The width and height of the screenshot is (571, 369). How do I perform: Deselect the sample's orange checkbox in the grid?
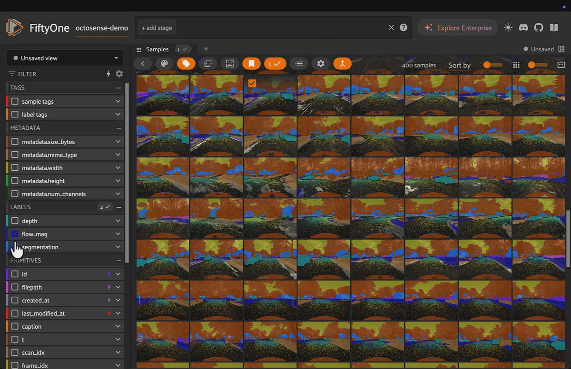pyautogui.click(x=252, y=83)
